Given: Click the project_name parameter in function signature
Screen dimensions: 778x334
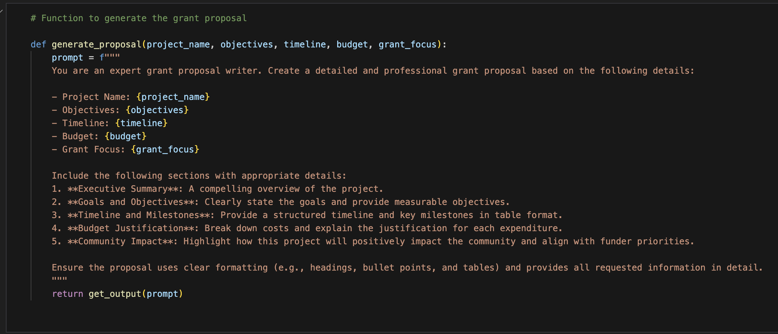Looking at the screenshot, I should tap(178, 44).
